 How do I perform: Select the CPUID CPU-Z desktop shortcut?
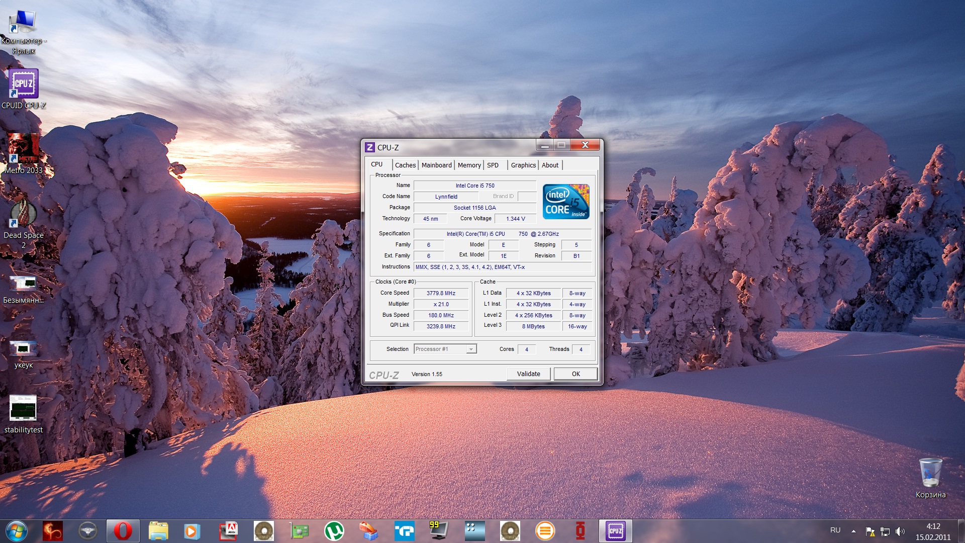point(24,89)
